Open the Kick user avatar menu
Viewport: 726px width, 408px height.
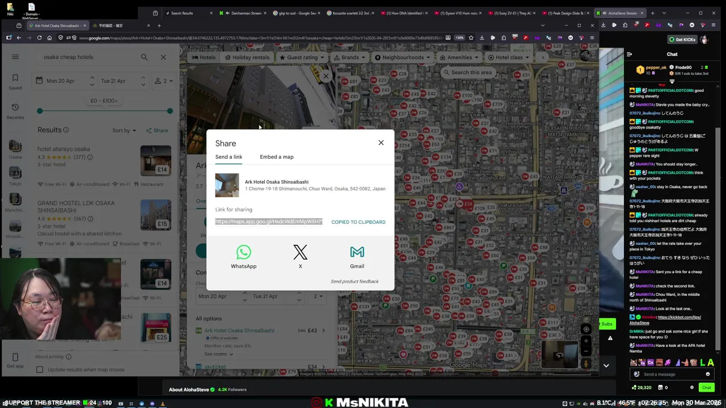[704, 40]
